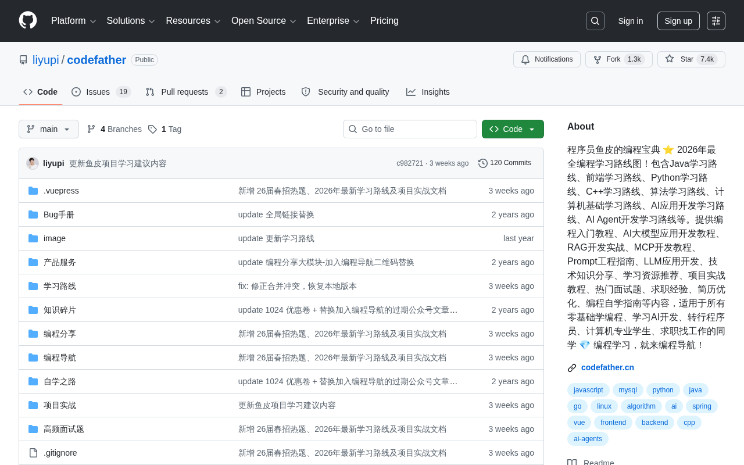Click the .vuepress folder icon
The width and height of the screenshot is (744, 465).
[33, 191]
